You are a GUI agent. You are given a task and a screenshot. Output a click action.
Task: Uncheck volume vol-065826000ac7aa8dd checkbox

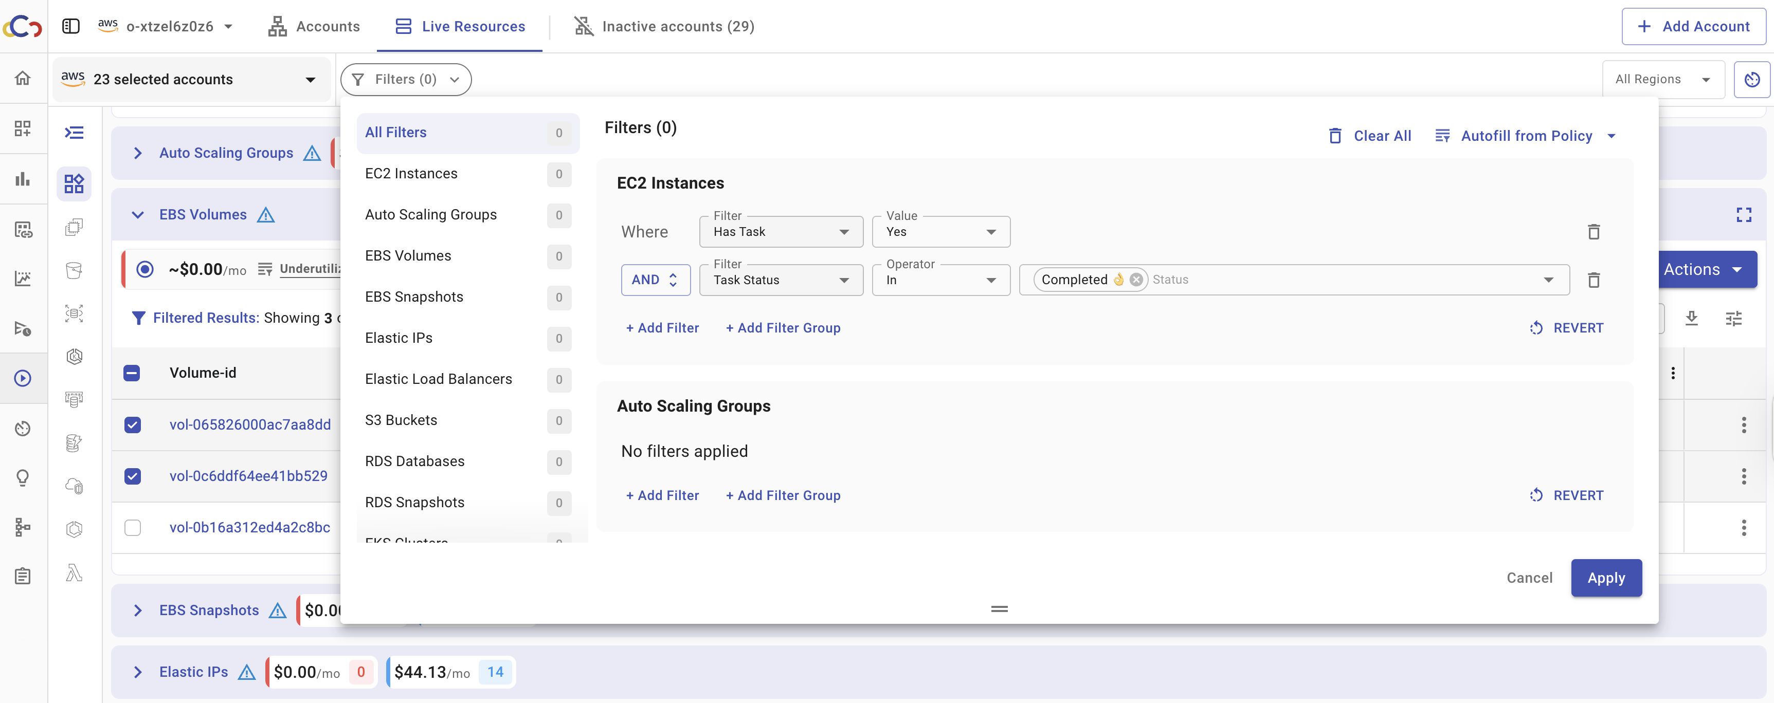click(x=132, y=425)
